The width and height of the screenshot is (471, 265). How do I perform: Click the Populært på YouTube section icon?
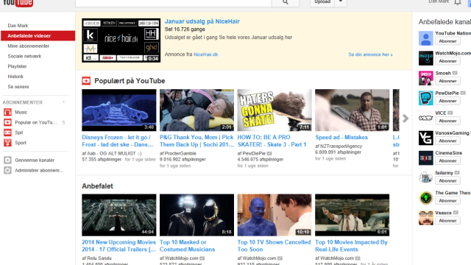86,81
